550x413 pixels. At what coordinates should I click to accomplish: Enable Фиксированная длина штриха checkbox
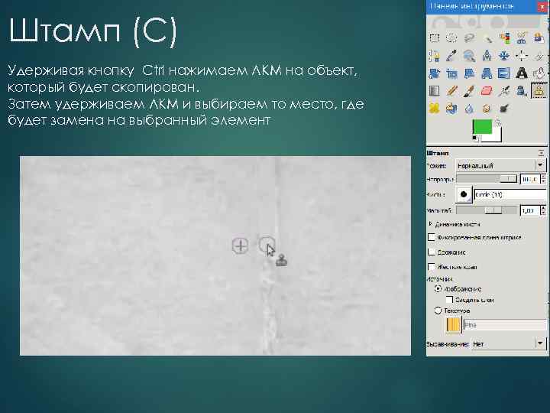[x=432, y=237]
